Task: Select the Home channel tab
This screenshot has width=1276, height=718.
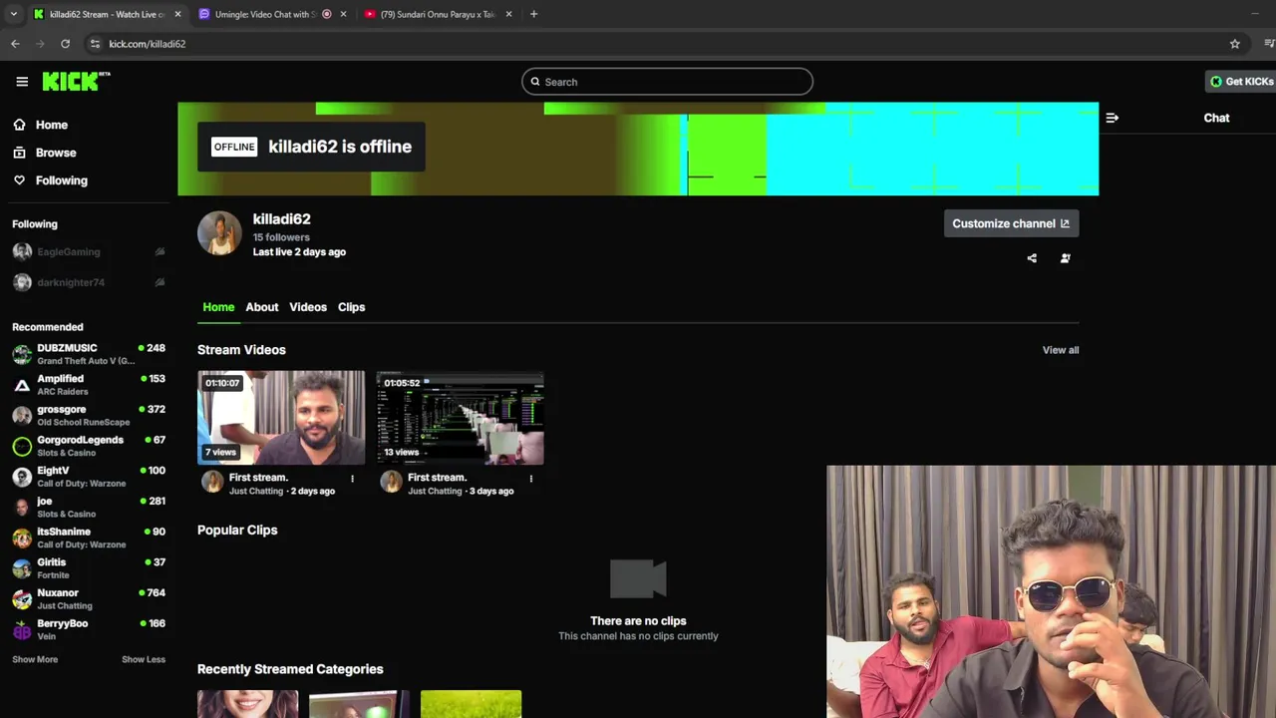Action: [218, 307]
